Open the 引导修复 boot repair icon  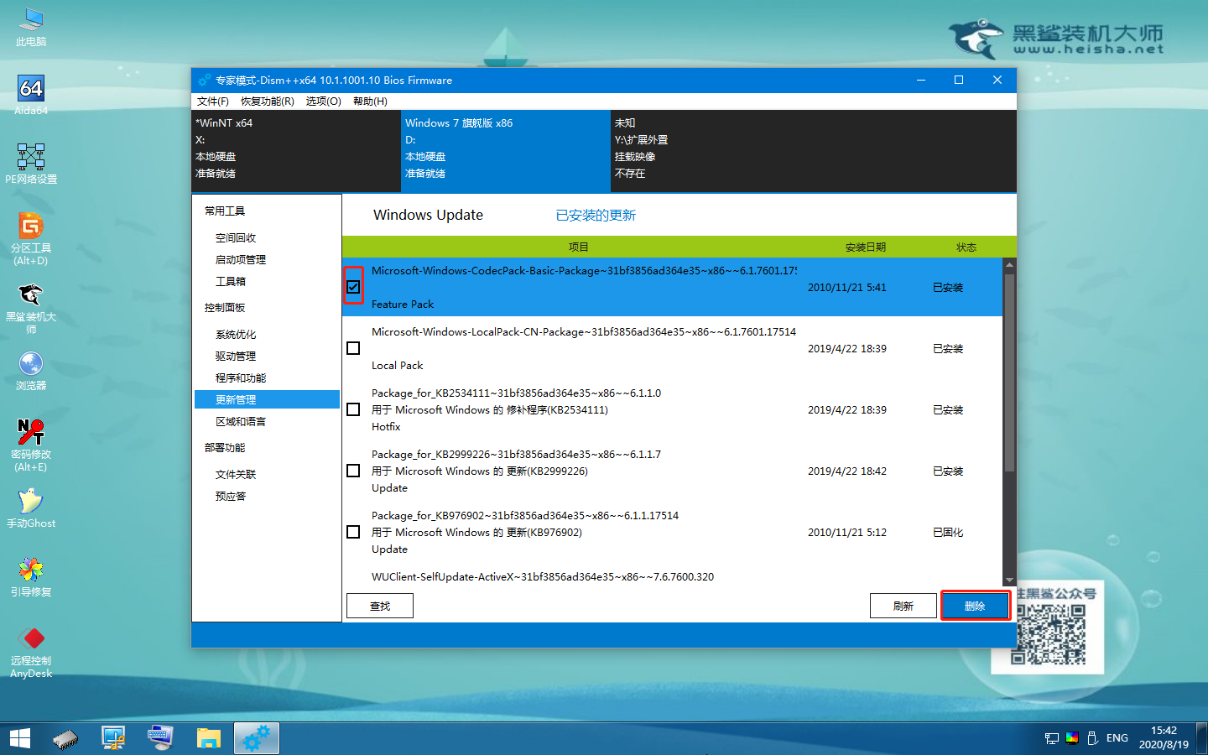31,576
